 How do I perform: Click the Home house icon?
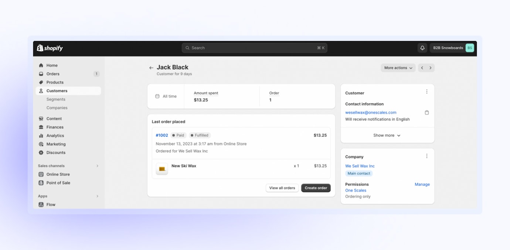tap(41, 65)
